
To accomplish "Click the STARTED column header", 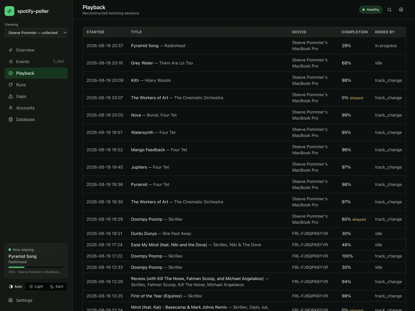I will [95, 32].
